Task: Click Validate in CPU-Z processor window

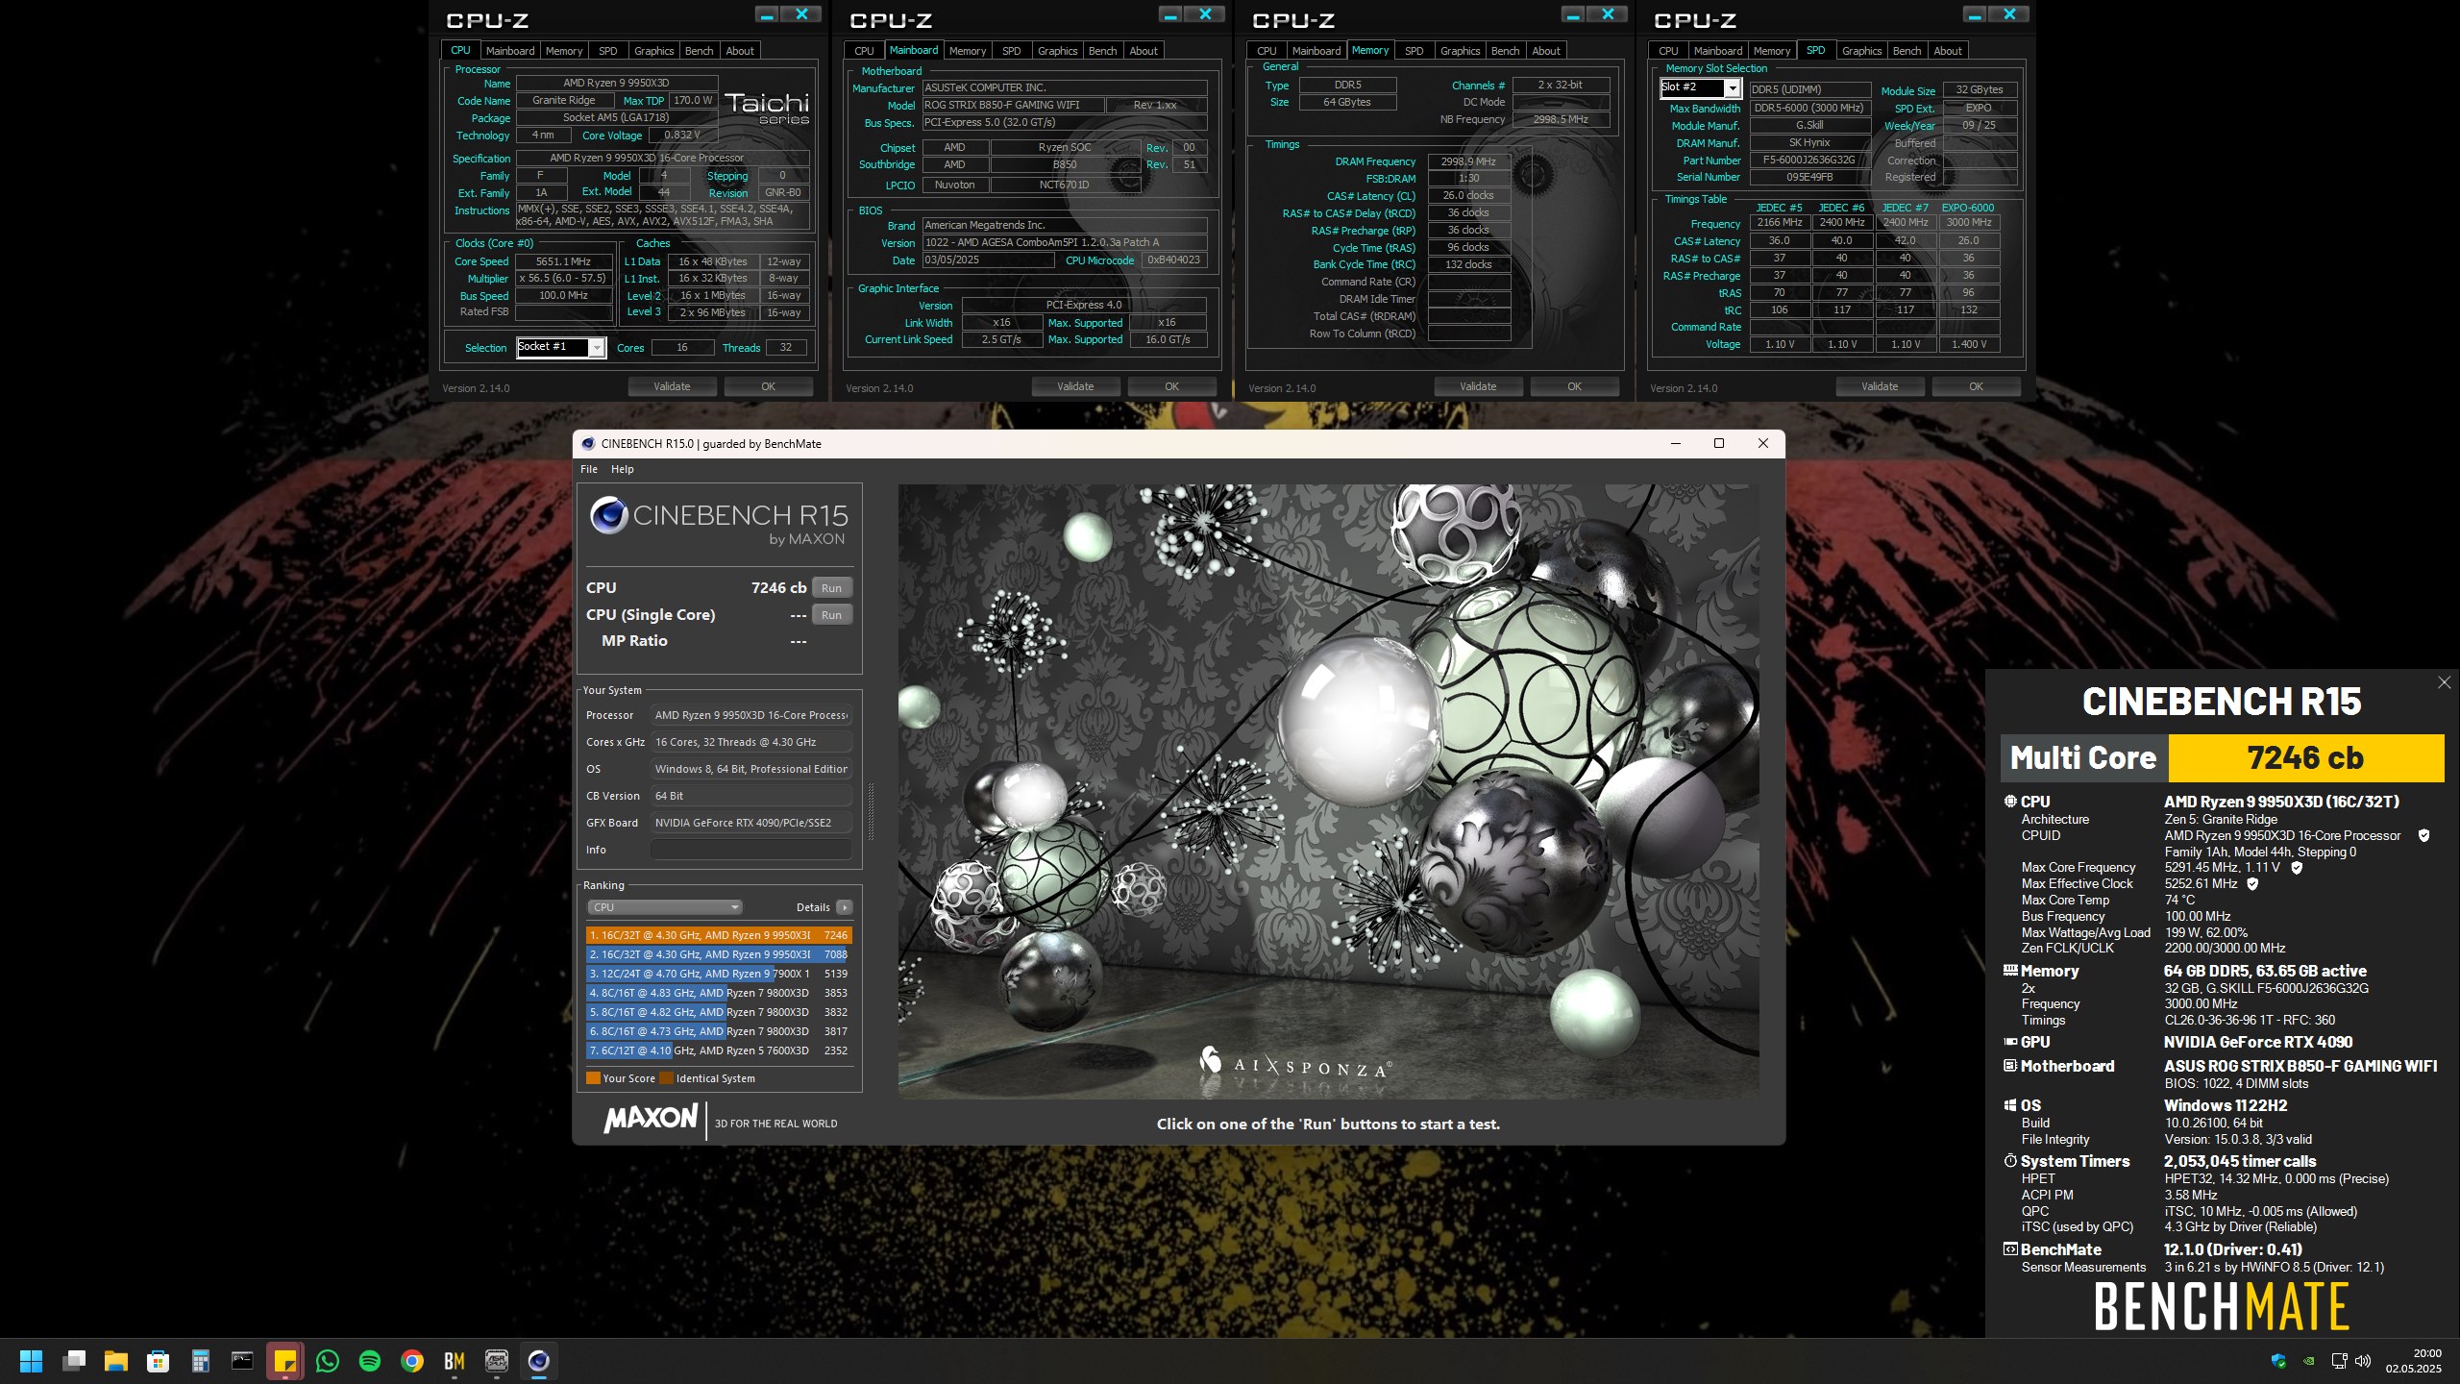Action: point(672,386)
